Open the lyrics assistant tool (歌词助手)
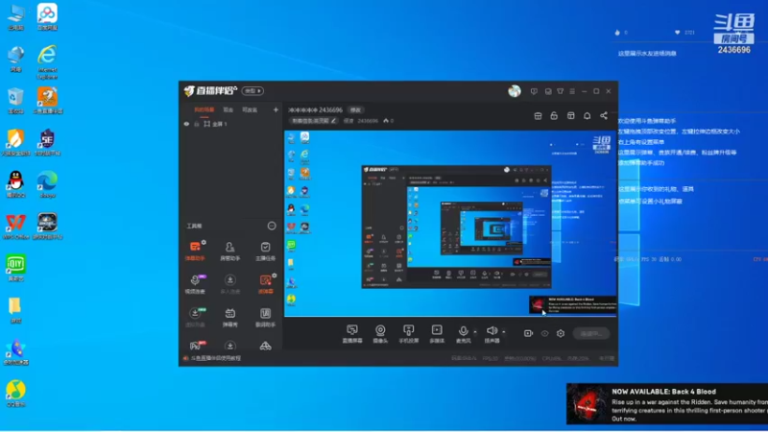The height and width of the screenshot is (432, 768). click(266, 317)
